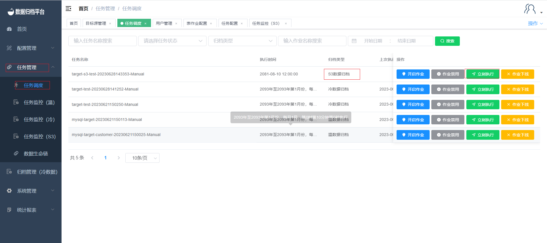Screen dimensions: 547x243
Task: Click the 任务监控 (温) sidebar icon
Action: [x=16, y=102]
